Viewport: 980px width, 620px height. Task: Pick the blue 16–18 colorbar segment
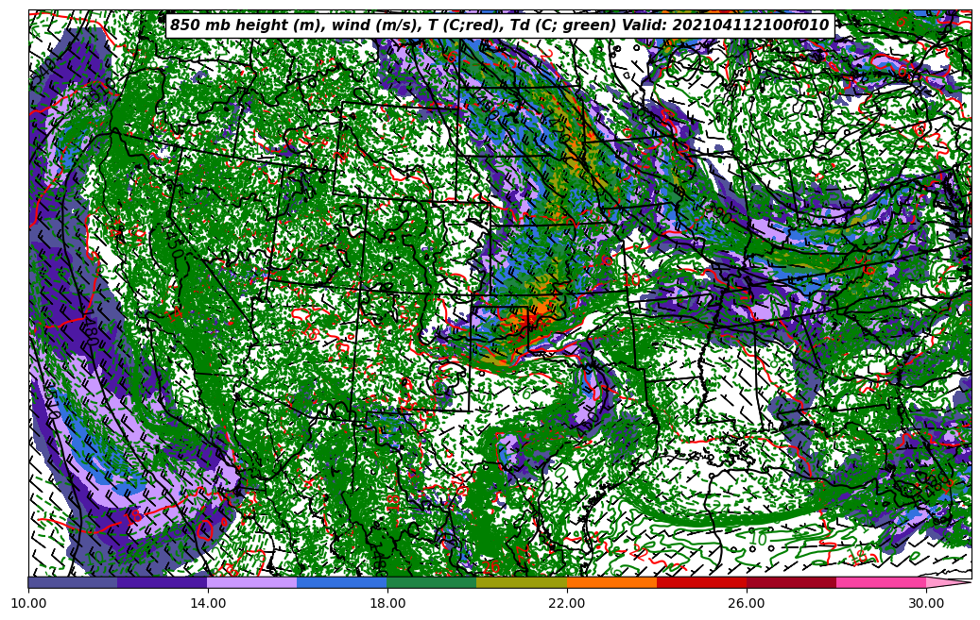click(342, 583)
